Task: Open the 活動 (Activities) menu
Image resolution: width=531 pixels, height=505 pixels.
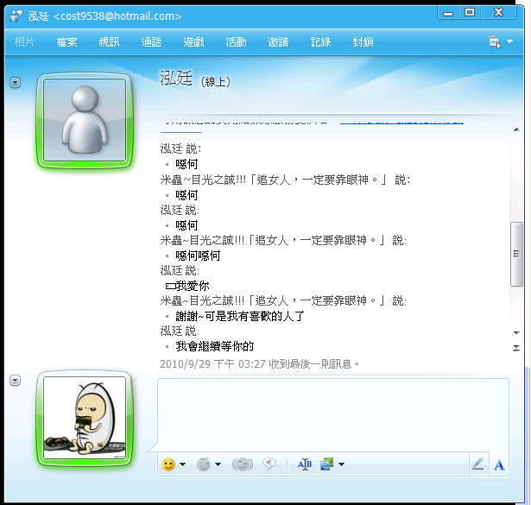Action: click(x=236, y=42)
